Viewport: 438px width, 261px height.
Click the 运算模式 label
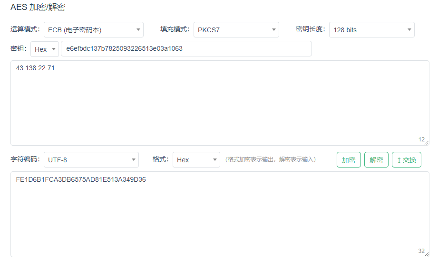pyautogui.click(x=25, y=29)
